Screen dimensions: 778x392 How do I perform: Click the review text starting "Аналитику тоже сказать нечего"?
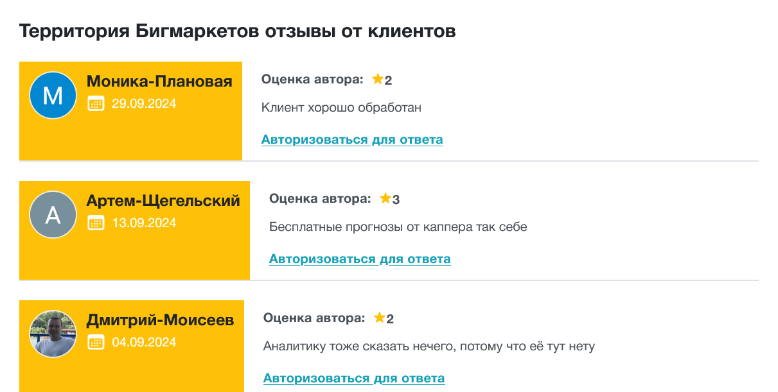[429, 346]
